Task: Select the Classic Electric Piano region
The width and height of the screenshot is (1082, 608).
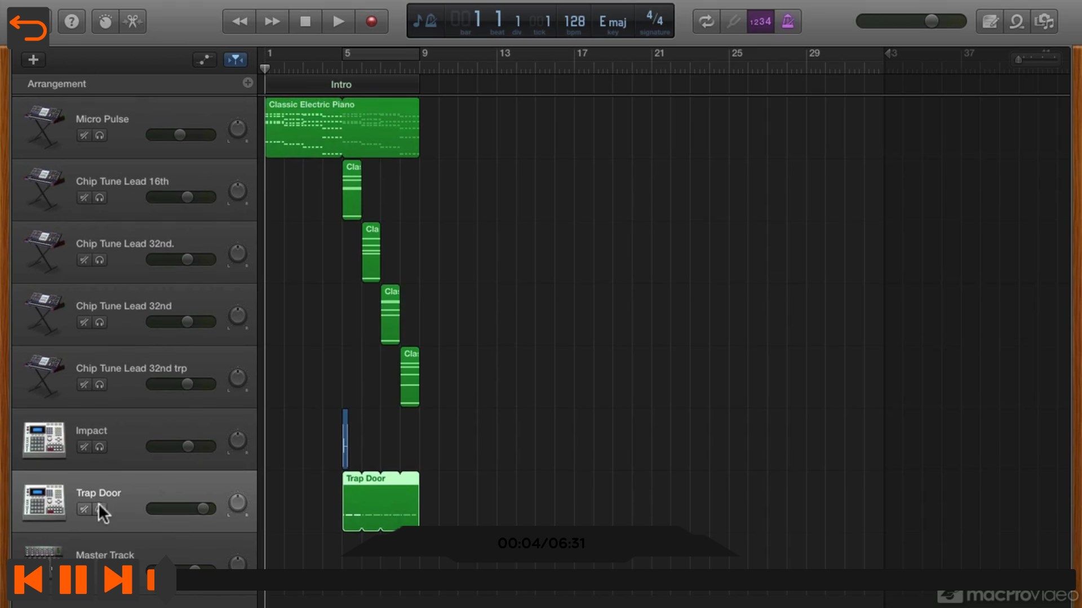Action: click(x=342, y=128)
